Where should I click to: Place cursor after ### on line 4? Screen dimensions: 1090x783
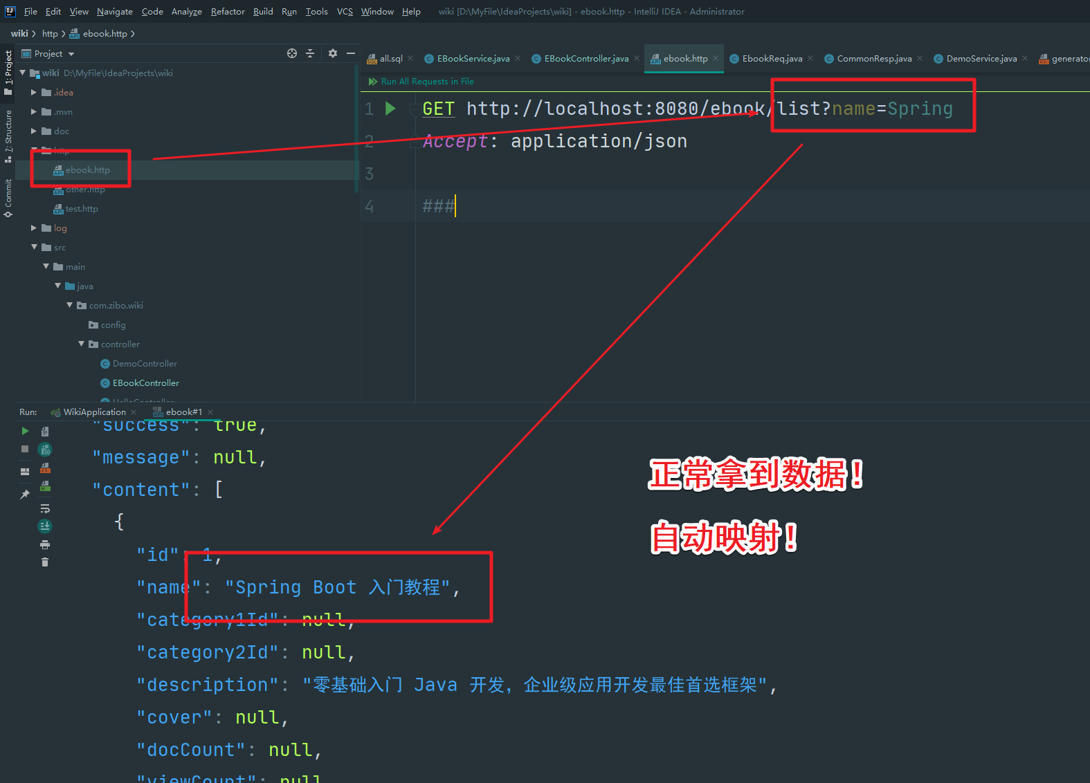coord(456,205)
